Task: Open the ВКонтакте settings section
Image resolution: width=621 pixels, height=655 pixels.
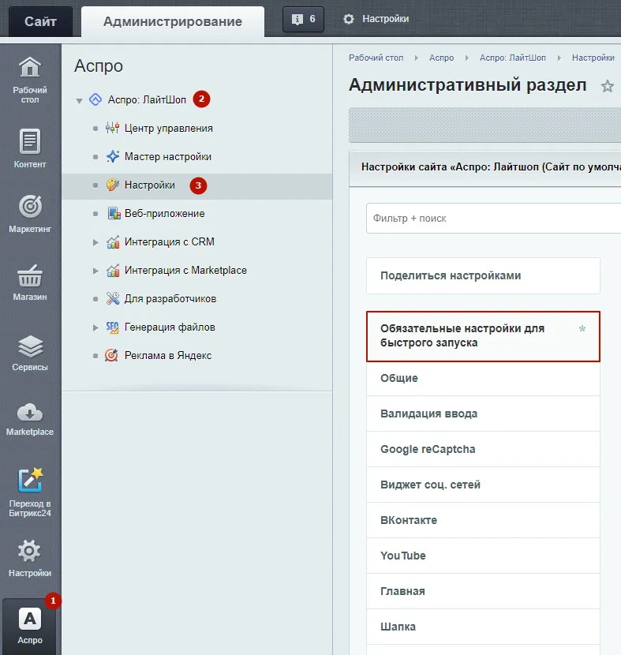Action: (483, 520)
